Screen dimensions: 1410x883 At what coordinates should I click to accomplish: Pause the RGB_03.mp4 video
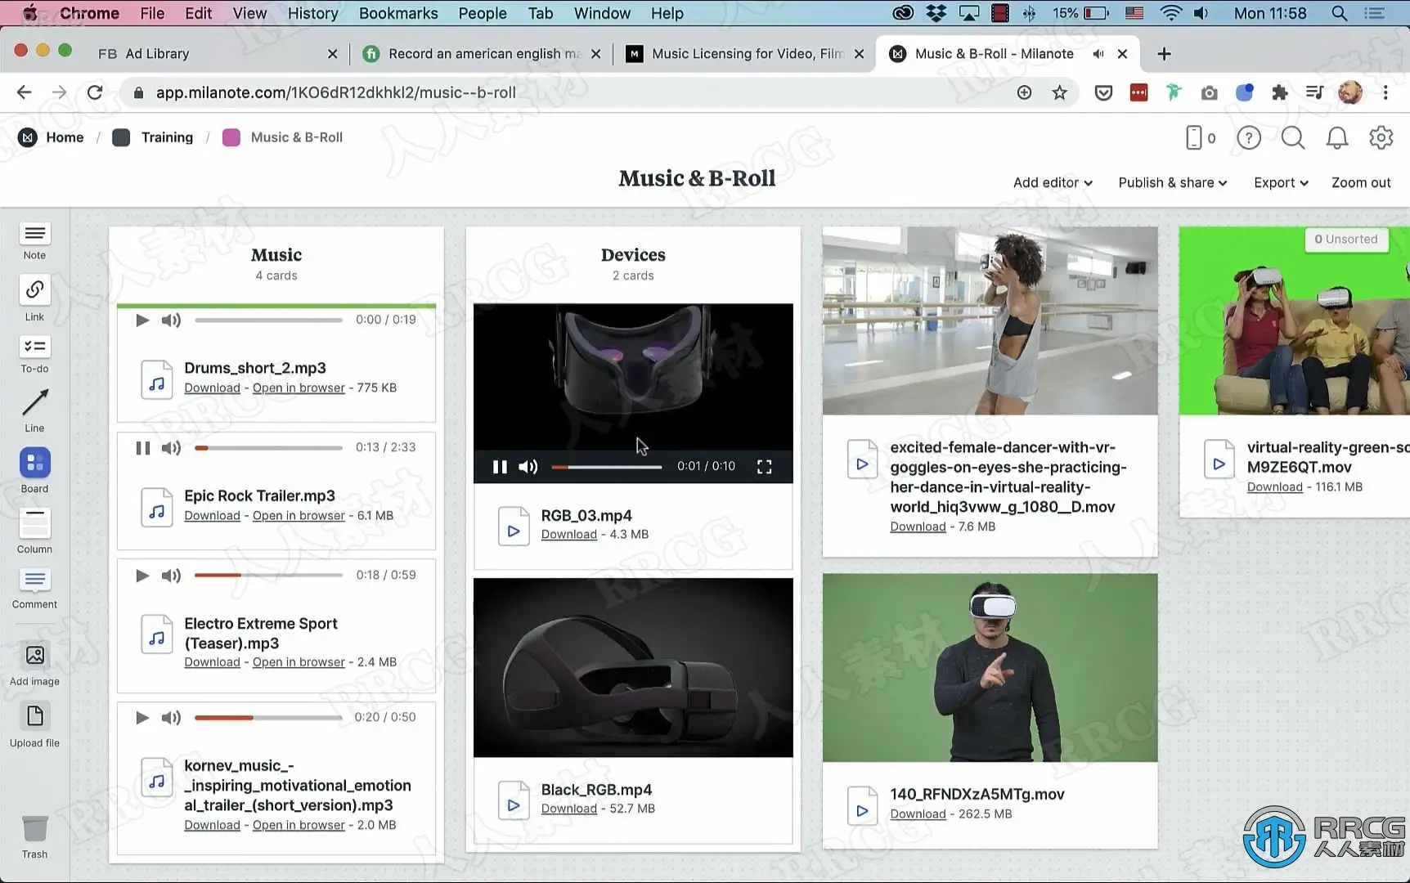click(500, 467)
